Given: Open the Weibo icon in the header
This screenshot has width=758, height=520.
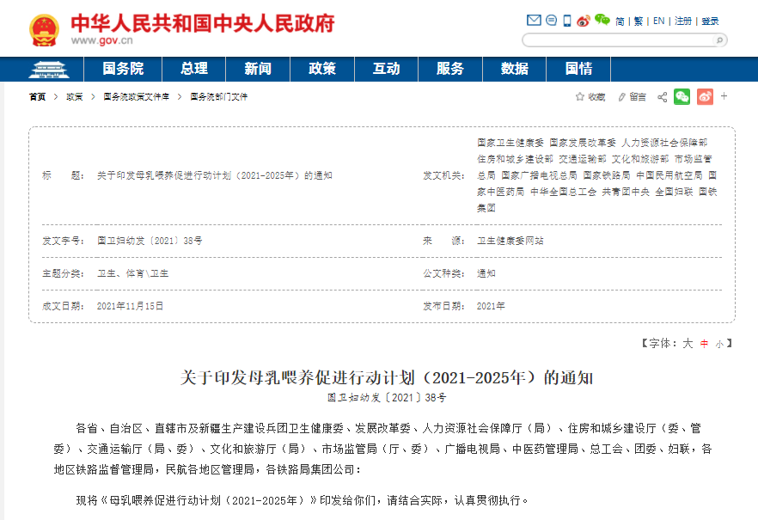Looking at the screenshot, I should point(583,19).
